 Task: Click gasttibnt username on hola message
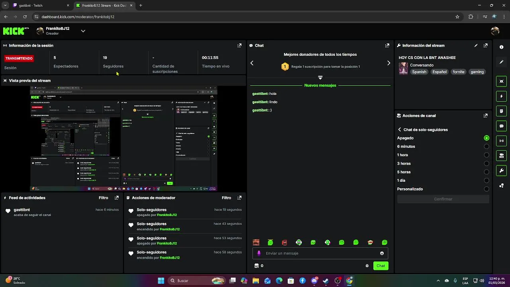coord(260,94)
